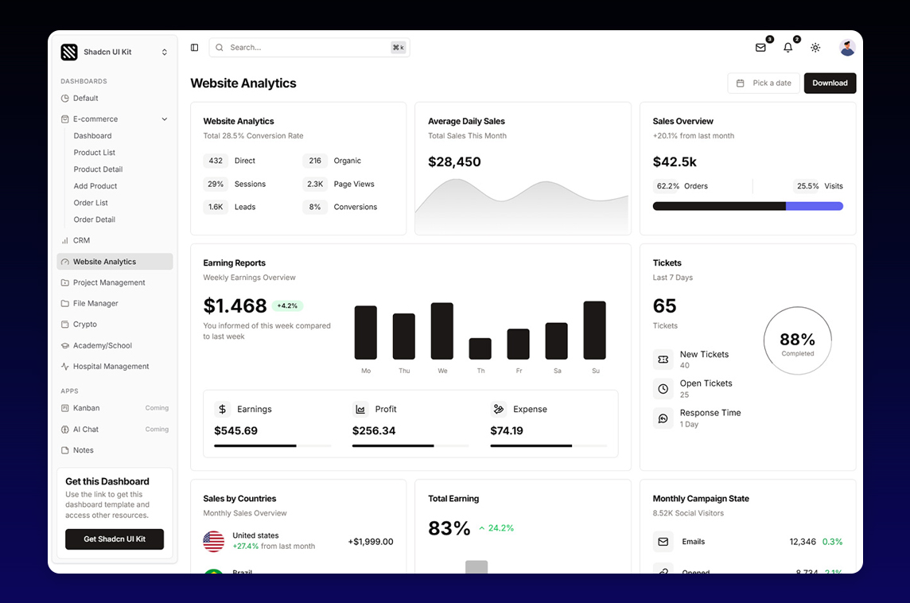The image size is (910, 603).
Task: Open the mail inbox icon
Action: pyautogui.click(x=760, y=48)
